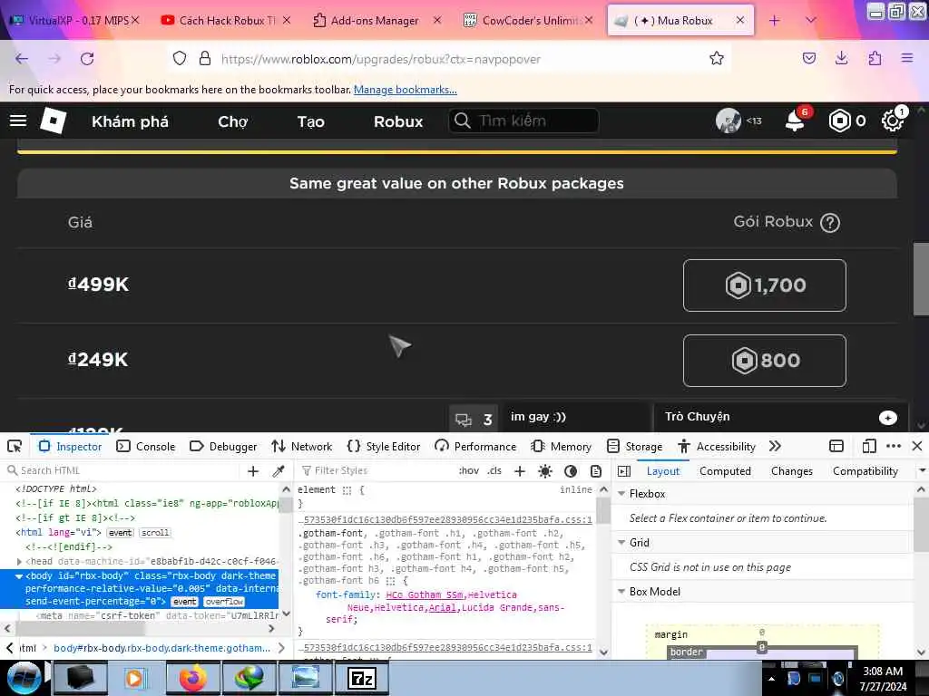
Task: Select iframe target document icon
Action: point(836,446)
